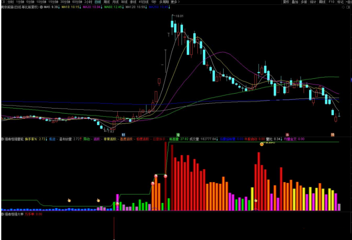
Task: Click the MA60: 12.45 indicator label
Action: point(114,7)
